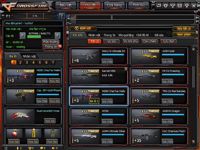Viewport: 200px width, 150px height.
Task: Click Sửa tất cả to repair all
Action: click(184, 28)
